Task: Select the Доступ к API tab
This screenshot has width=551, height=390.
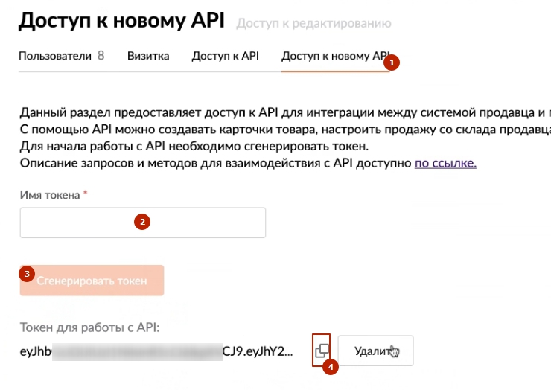Action: click(225, 56)
